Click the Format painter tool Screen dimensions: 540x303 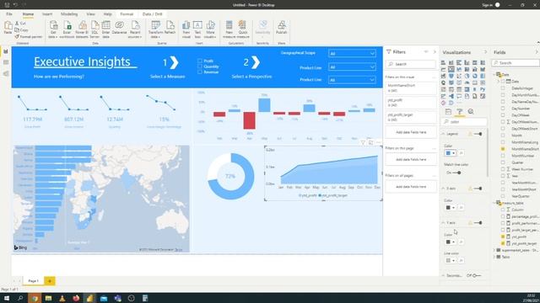tap(29, 36)
